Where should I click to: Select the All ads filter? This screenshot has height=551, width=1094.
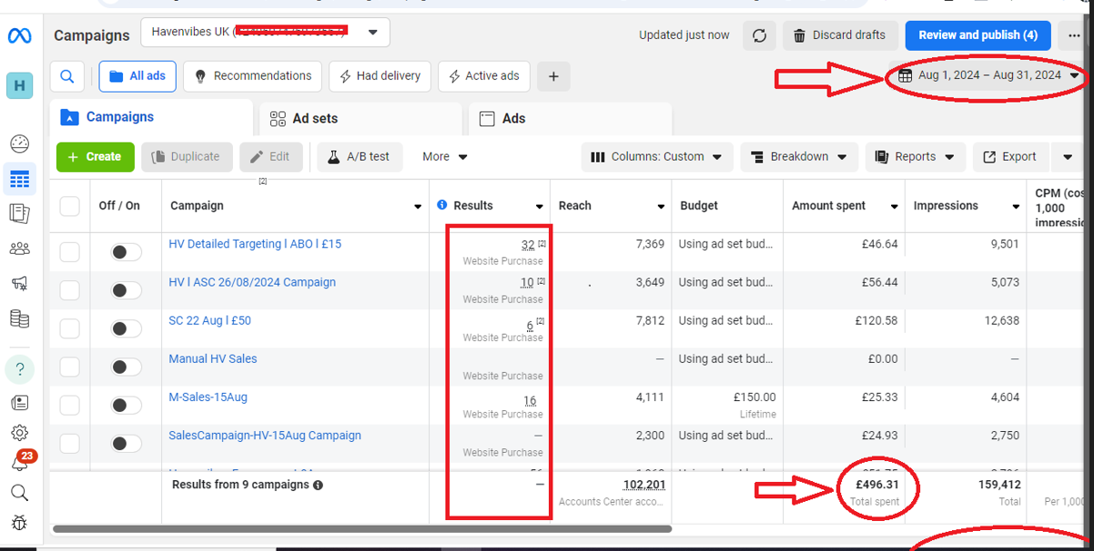coord(137,76)
